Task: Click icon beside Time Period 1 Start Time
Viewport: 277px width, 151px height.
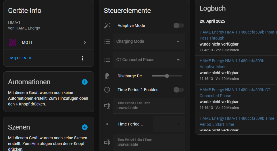Action: click(x=107, y=142)
